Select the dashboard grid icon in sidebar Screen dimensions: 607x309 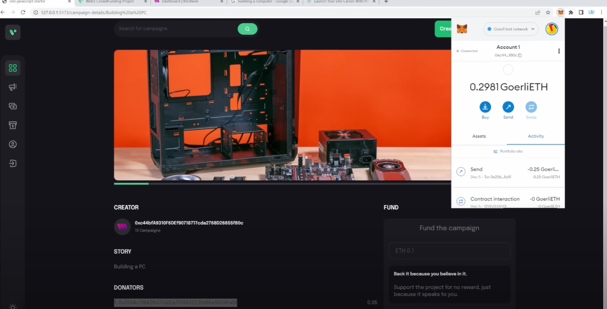pos(13,67)
